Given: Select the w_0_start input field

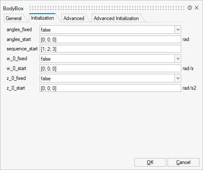Looking at the screenshot, I should pyautogui.click(x=110, y=68).
